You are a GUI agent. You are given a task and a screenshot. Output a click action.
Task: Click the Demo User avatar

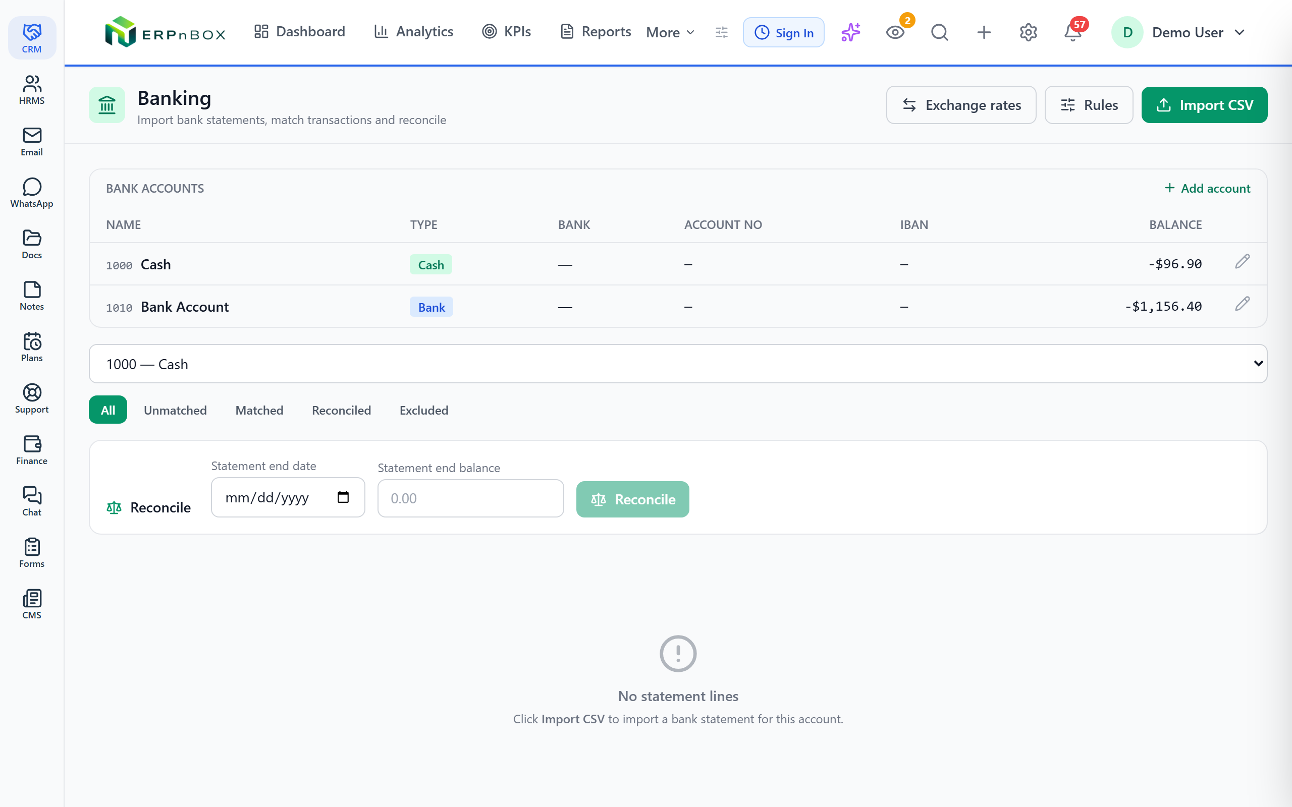click(1127, 33)
